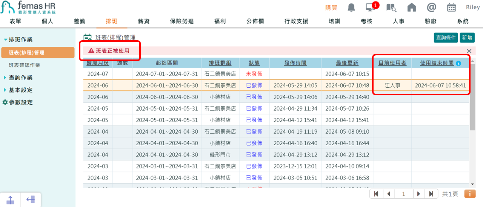Select 班表確認作業 in the sidebar
The image size is (483, 207).
(25, 65)
